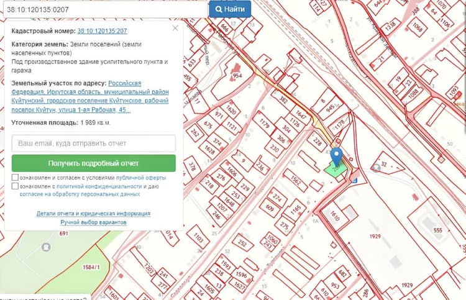Select parcel 954 on the map
466x300 pixels.
[x=237, y=75]
